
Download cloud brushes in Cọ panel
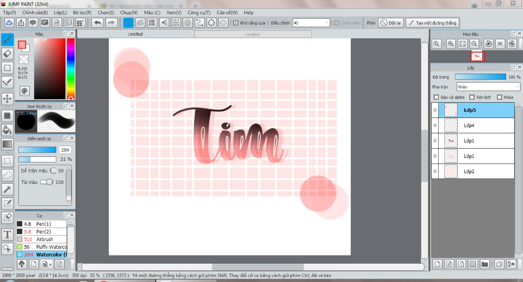point(21,264)
